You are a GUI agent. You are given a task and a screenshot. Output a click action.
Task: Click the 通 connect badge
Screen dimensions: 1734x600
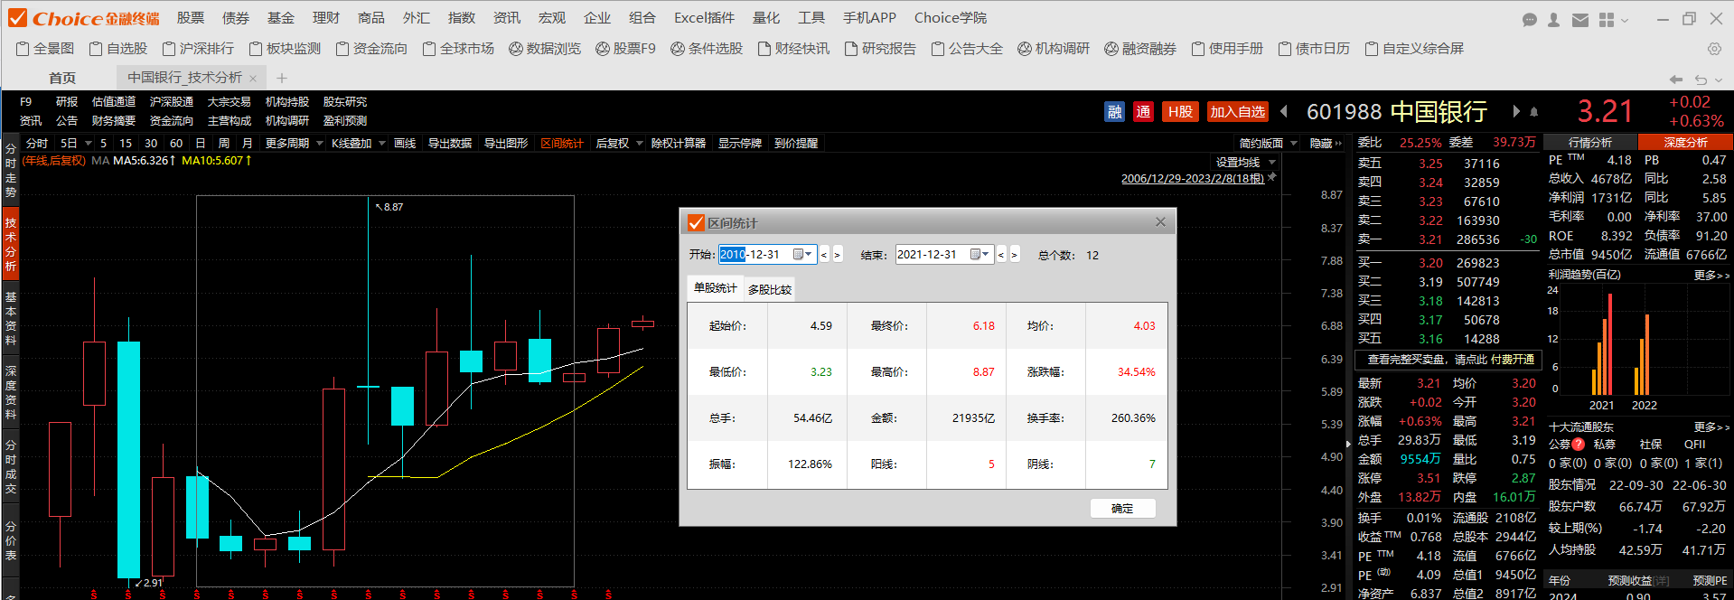tap(1144, 112)
